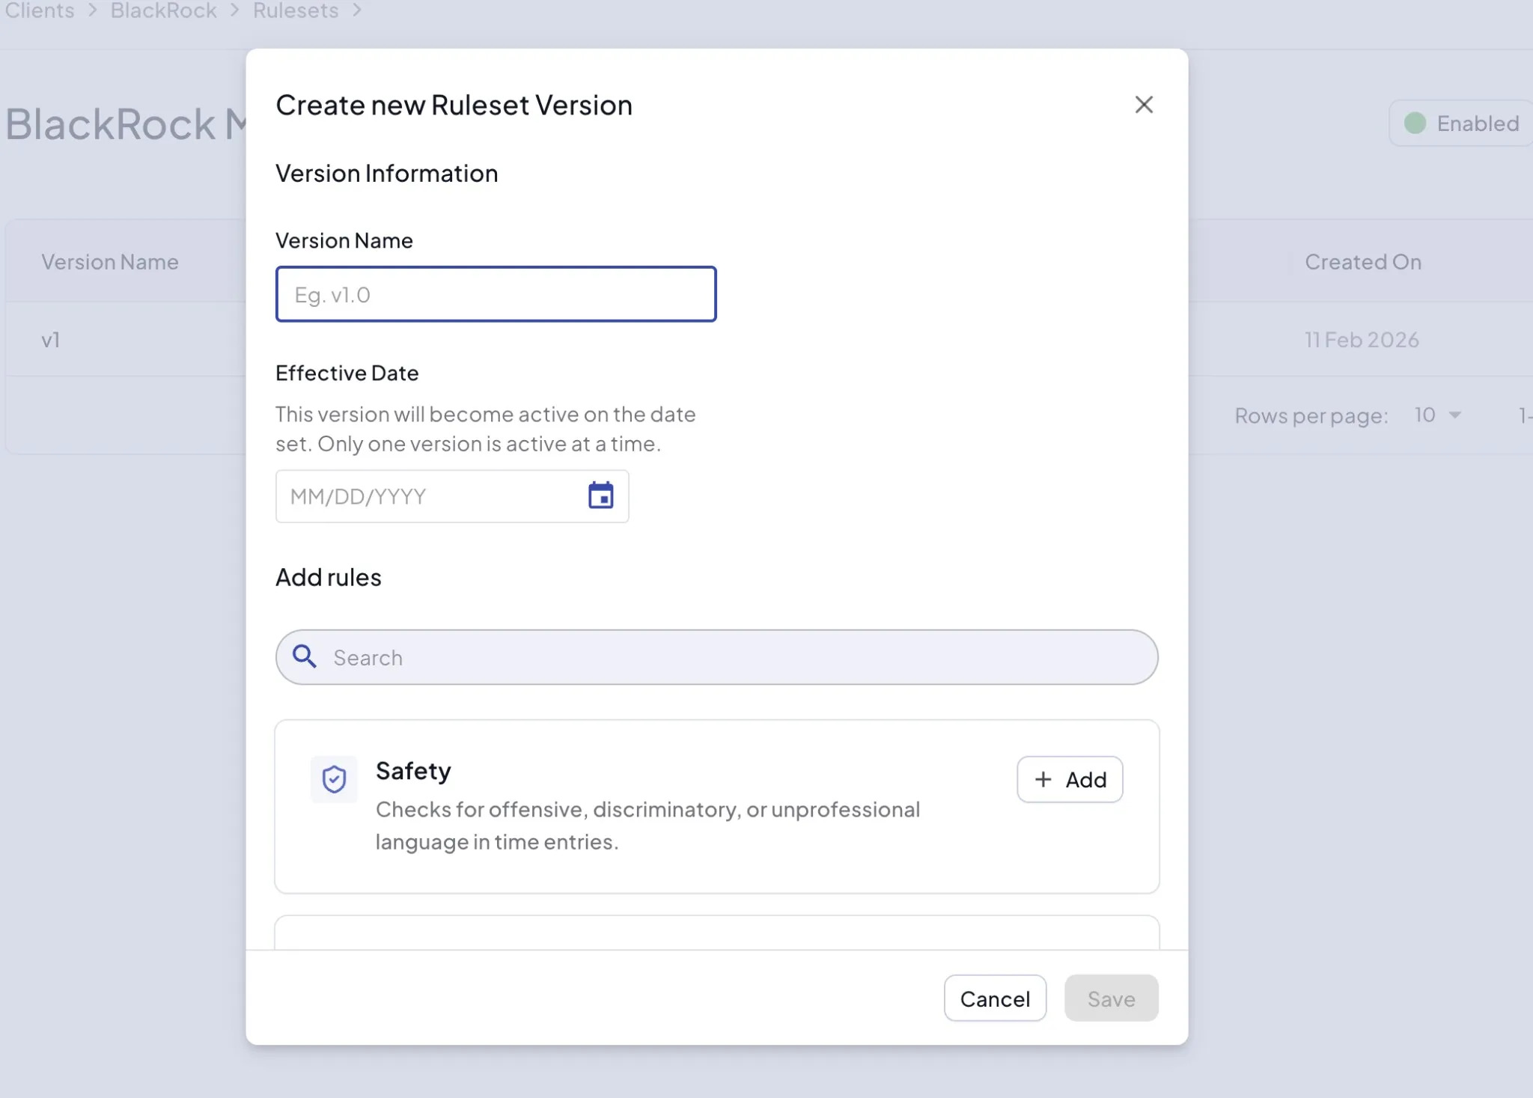1533x1098 pixels.
Task: Focus the Version Name input field
Action: tap(496, 293)
